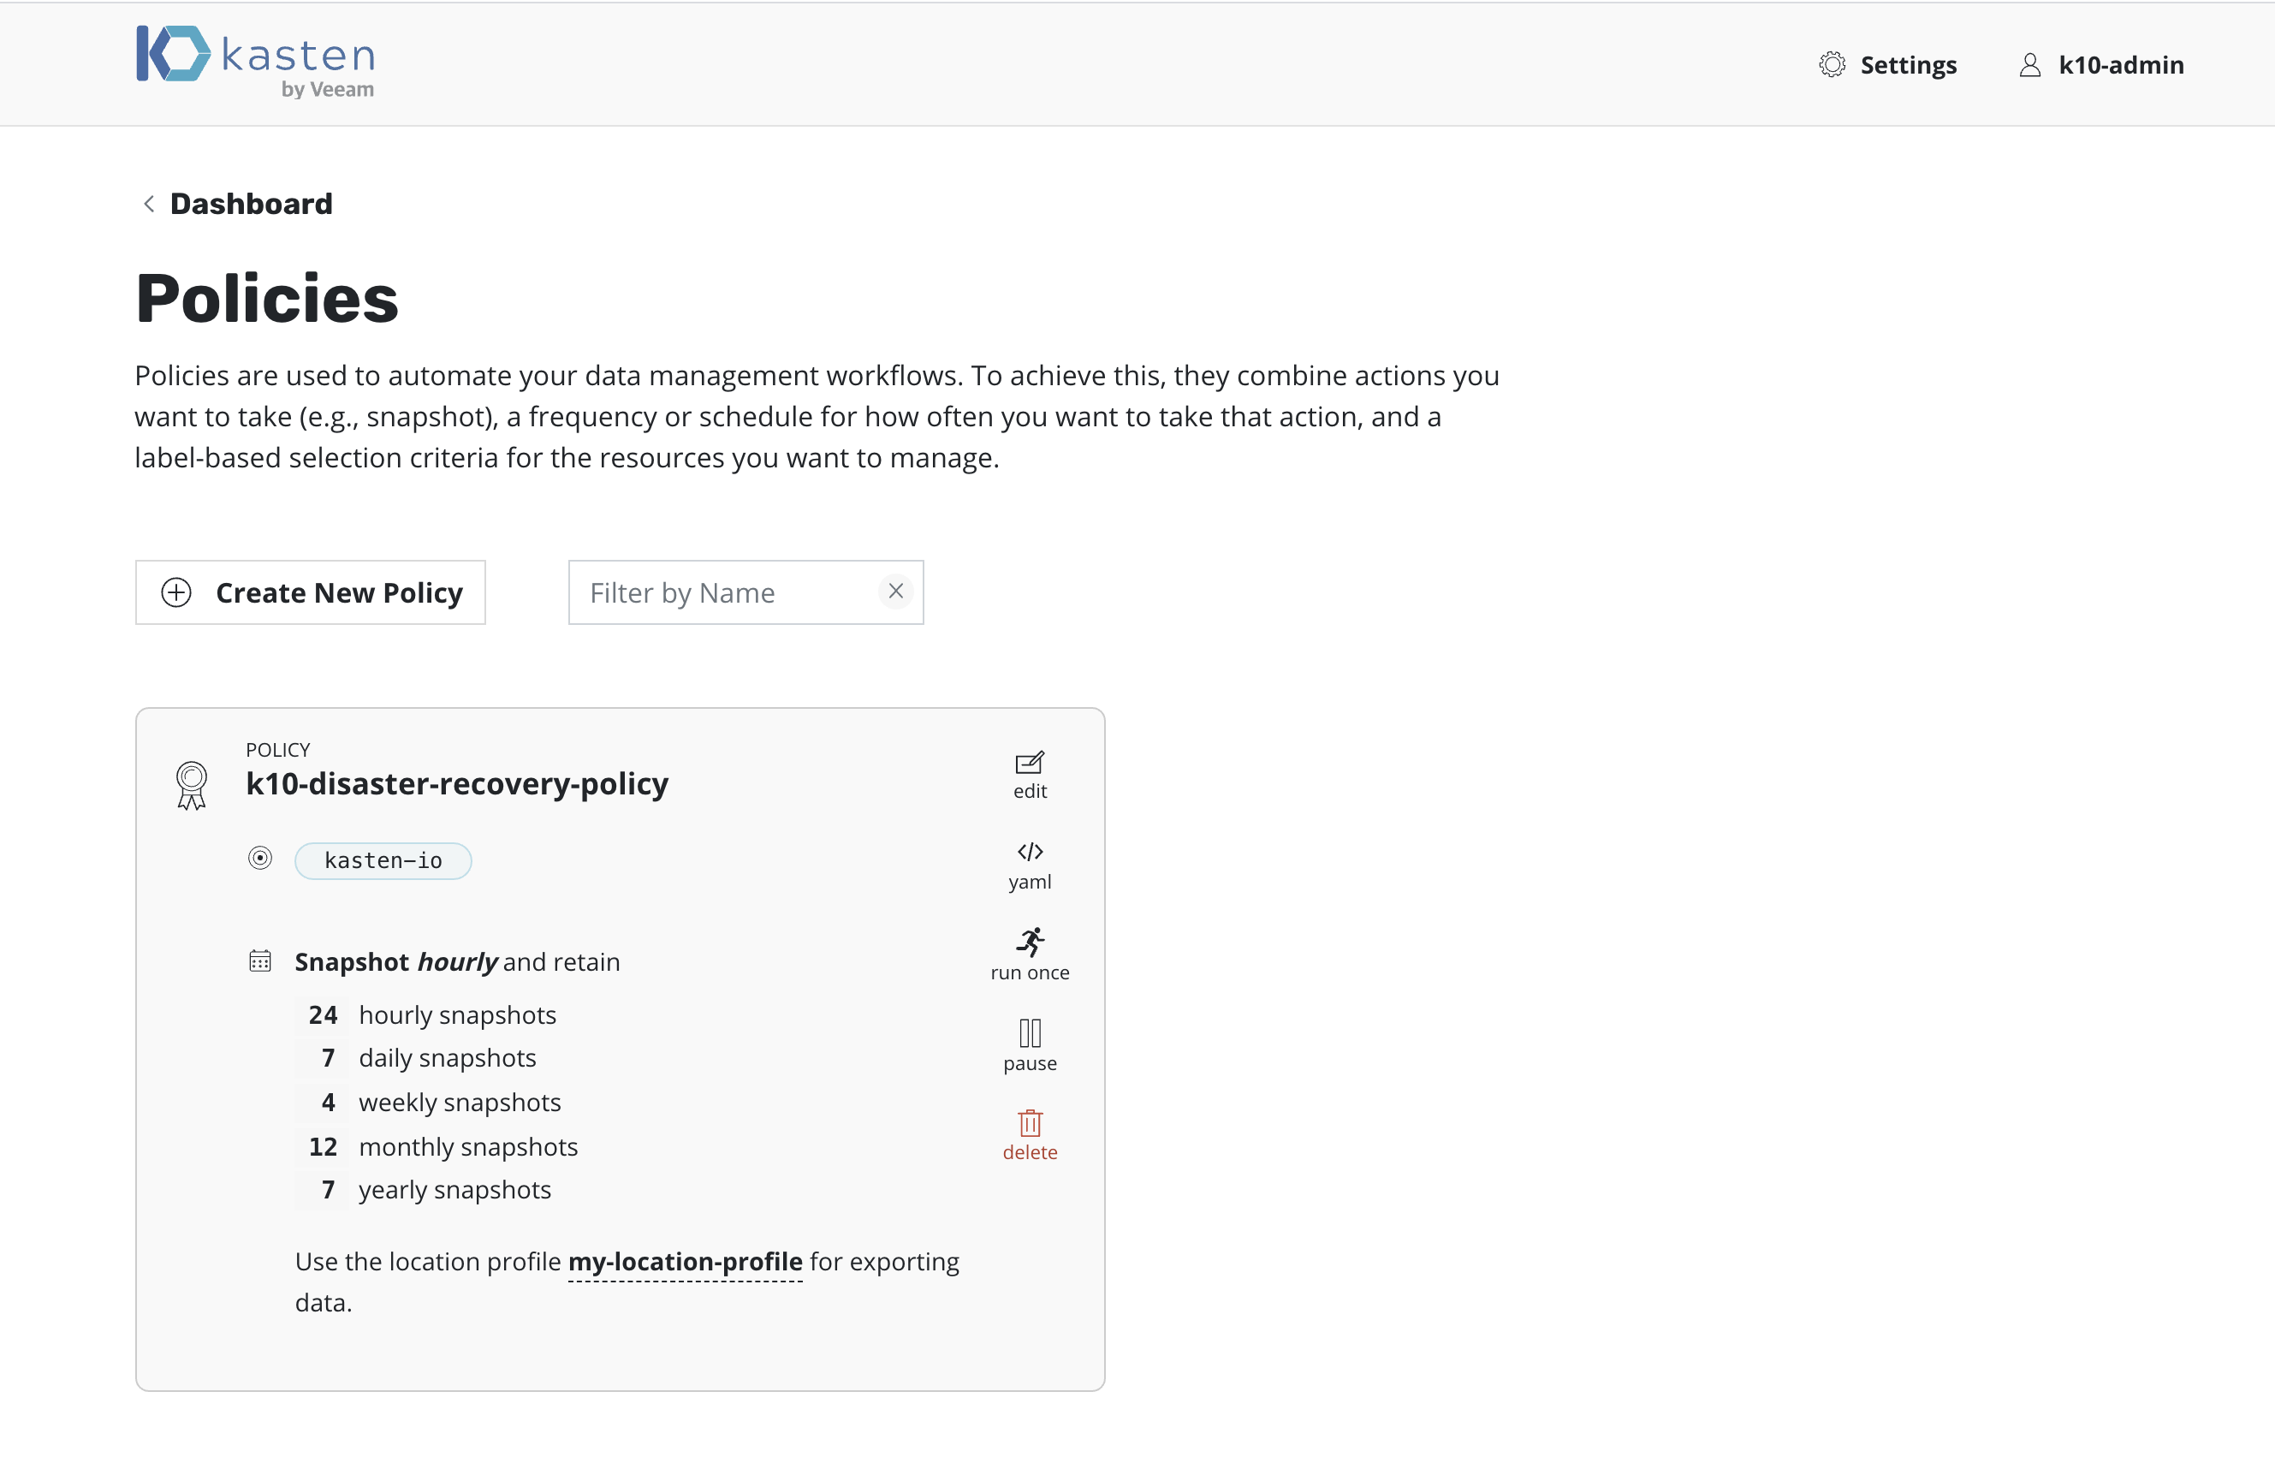Open the my-location-profile link

pos(685,1261)
